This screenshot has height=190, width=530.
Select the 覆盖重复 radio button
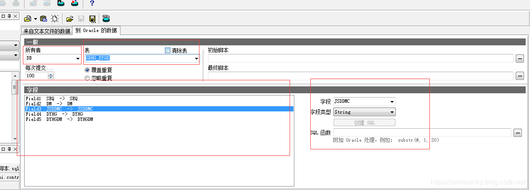pyautogui.click(x=87, y=70)
